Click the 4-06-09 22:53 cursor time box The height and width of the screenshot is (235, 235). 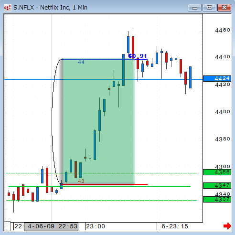pos(51,226)
